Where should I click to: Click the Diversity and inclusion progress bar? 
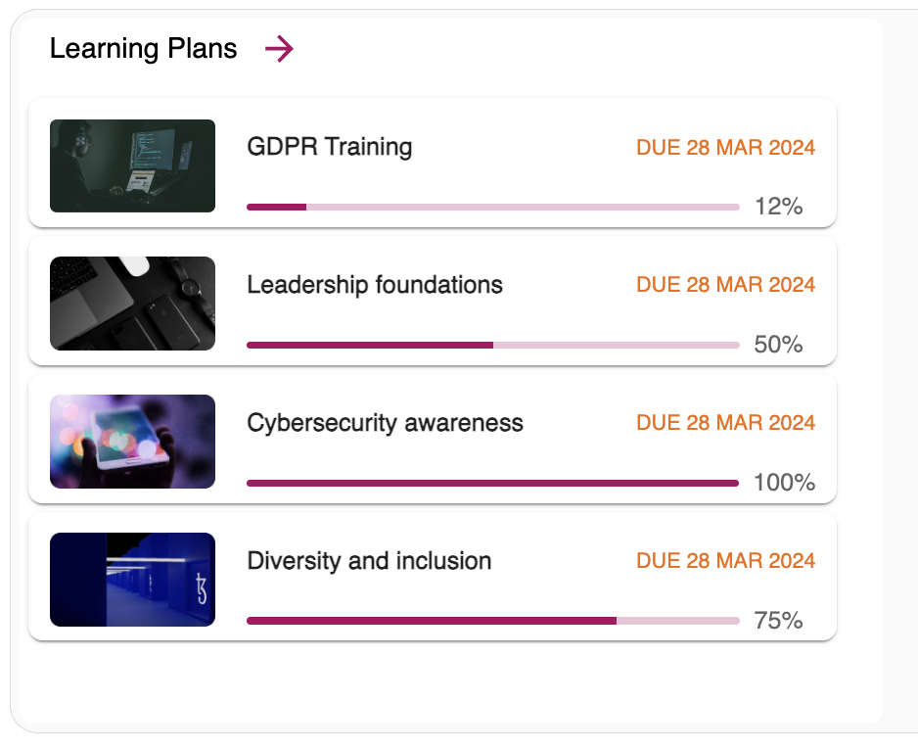[492, 621]
